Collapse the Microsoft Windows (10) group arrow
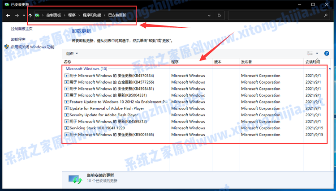Viewport: 336px width, 191px height. [x=330, y=68]
